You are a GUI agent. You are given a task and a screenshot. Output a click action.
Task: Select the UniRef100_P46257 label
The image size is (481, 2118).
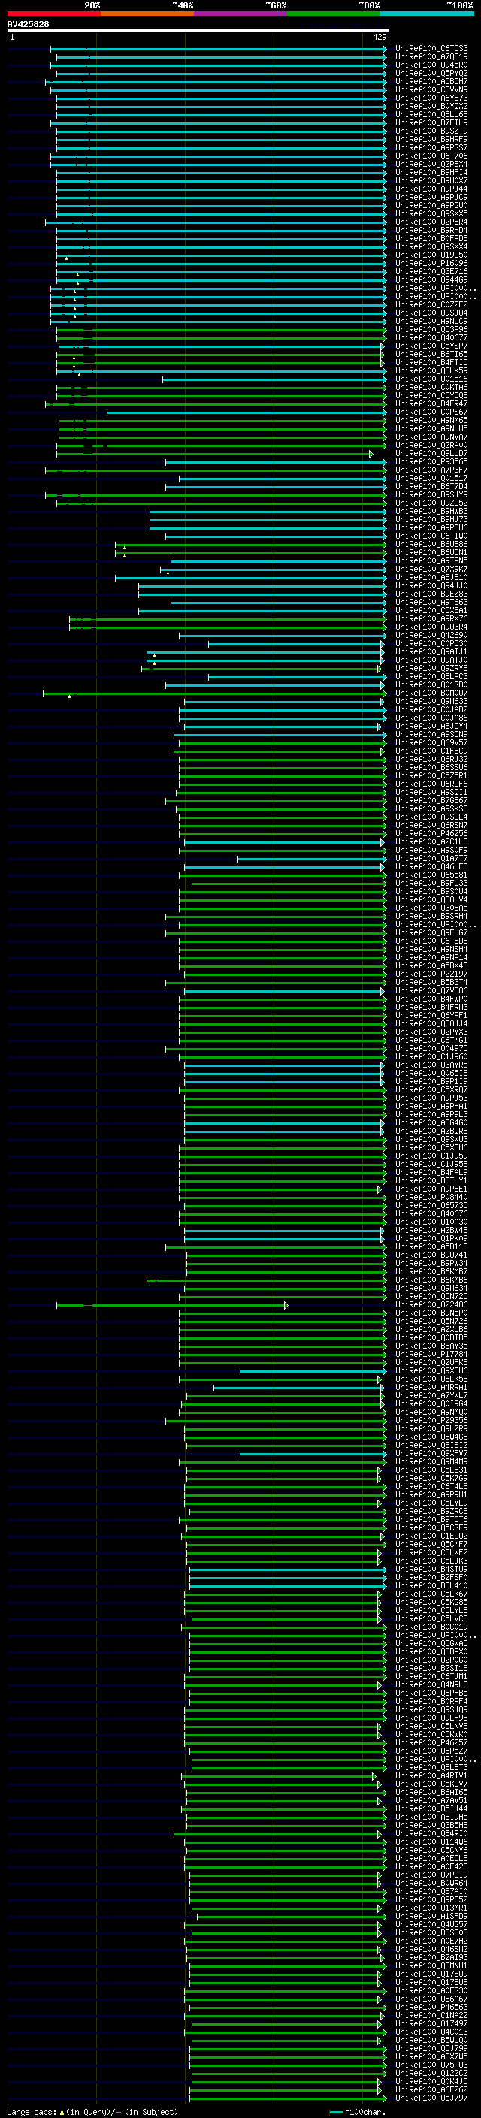[431, 1742]
